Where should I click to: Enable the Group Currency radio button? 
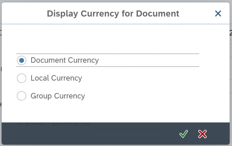pos(22,96)
